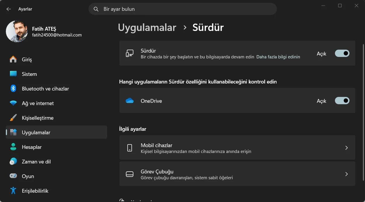This screenshot has width=365, height=202.
Task: Go to Oyun settings
Action: [56, 176]
